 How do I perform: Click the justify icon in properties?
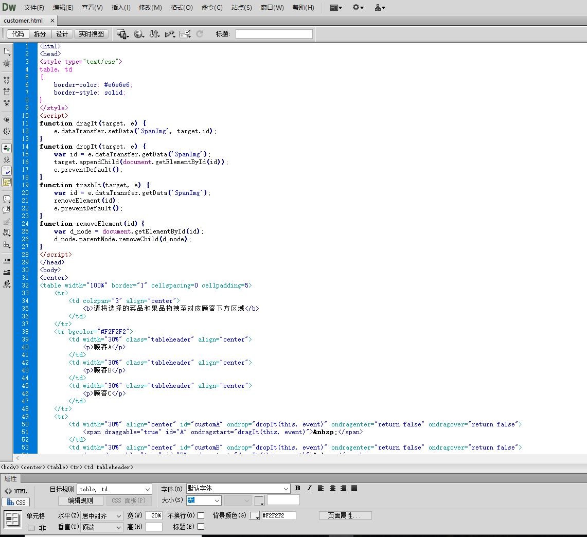(x=354, y=488)
